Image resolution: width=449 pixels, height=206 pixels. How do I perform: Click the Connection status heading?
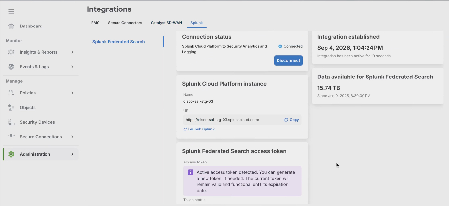pyautogui.click(x=207, y=37)
